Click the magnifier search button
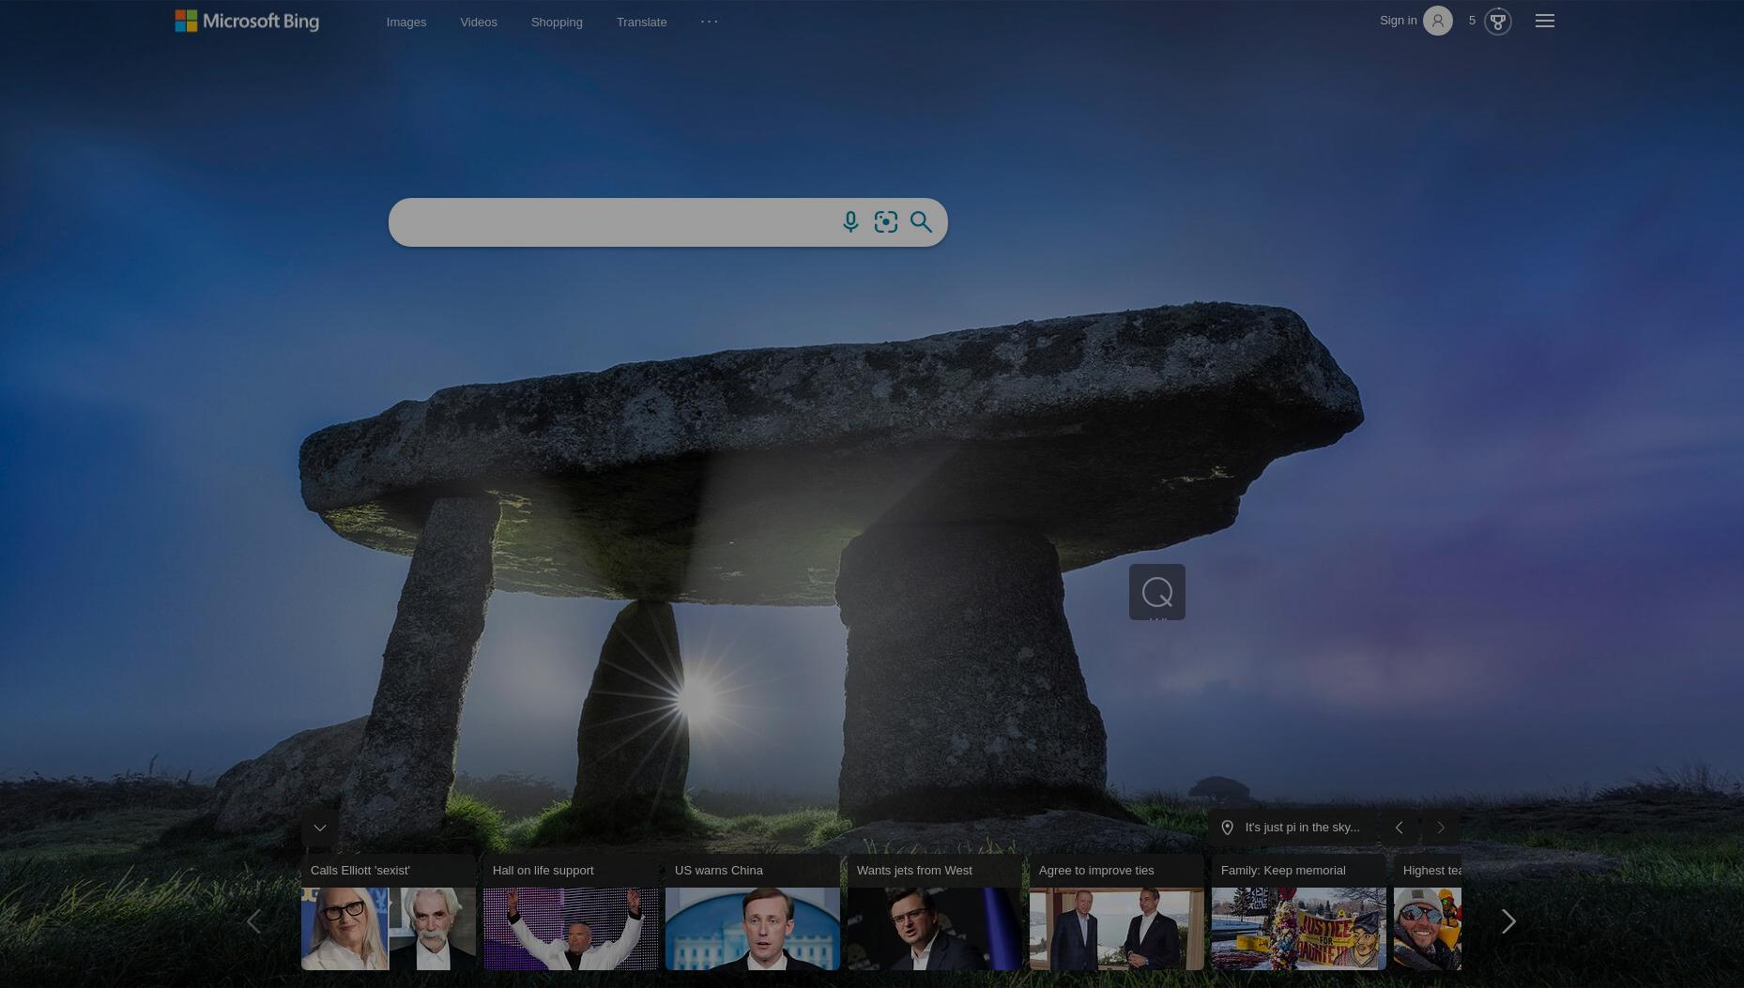The height and width of the screenshot is (988, 1744). (921, 222)
